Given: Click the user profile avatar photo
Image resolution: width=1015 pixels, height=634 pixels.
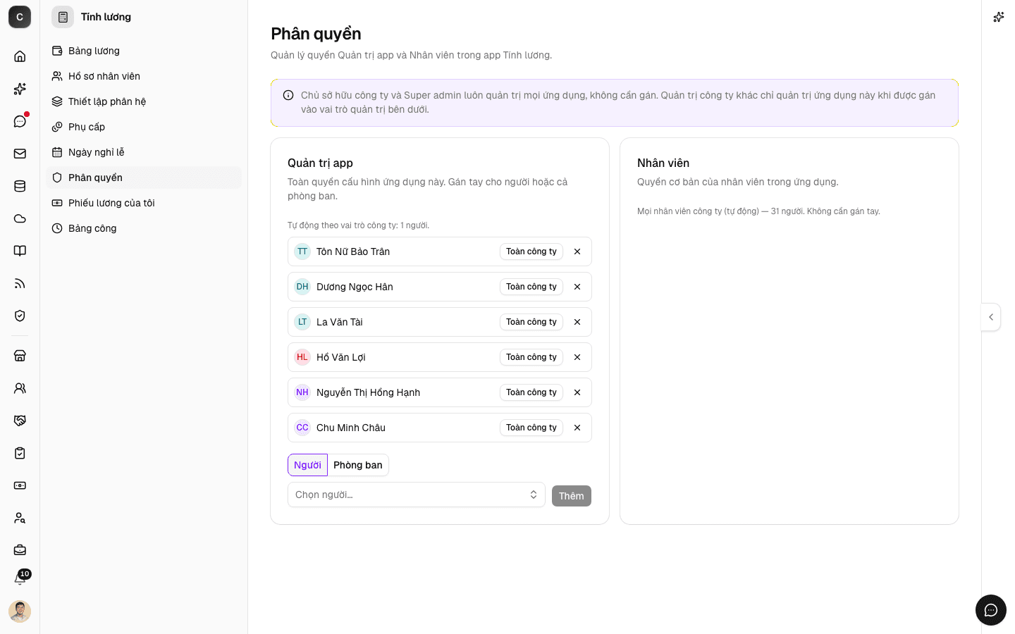Looking at the screenshot, I should point(20,611).
